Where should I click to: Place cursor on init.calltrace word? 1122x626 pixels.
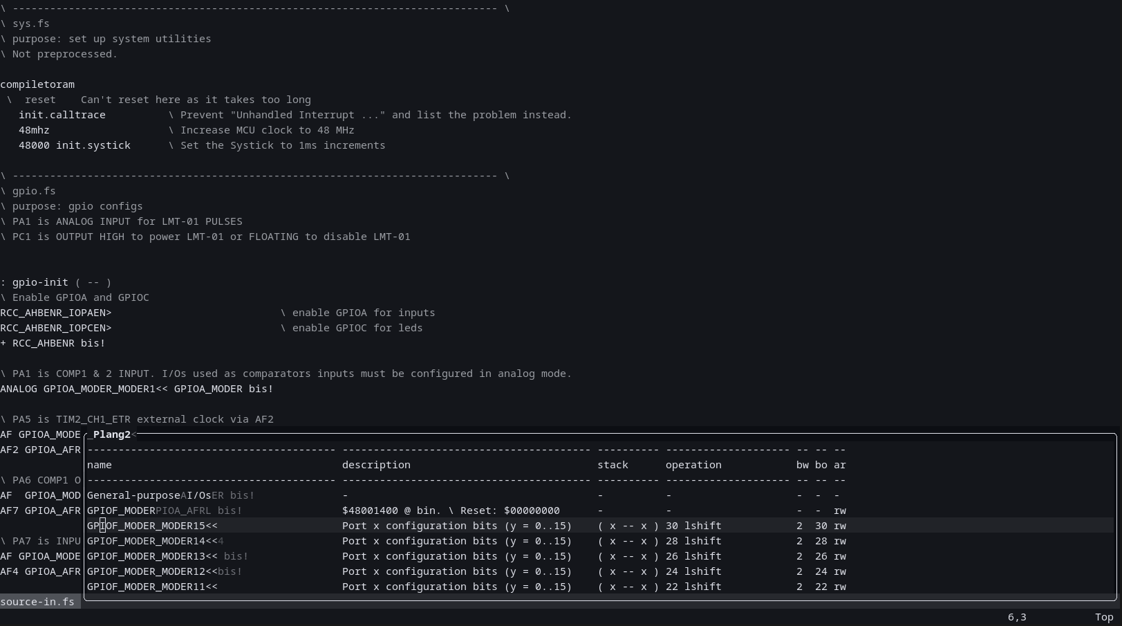click(x=62, y=115)
